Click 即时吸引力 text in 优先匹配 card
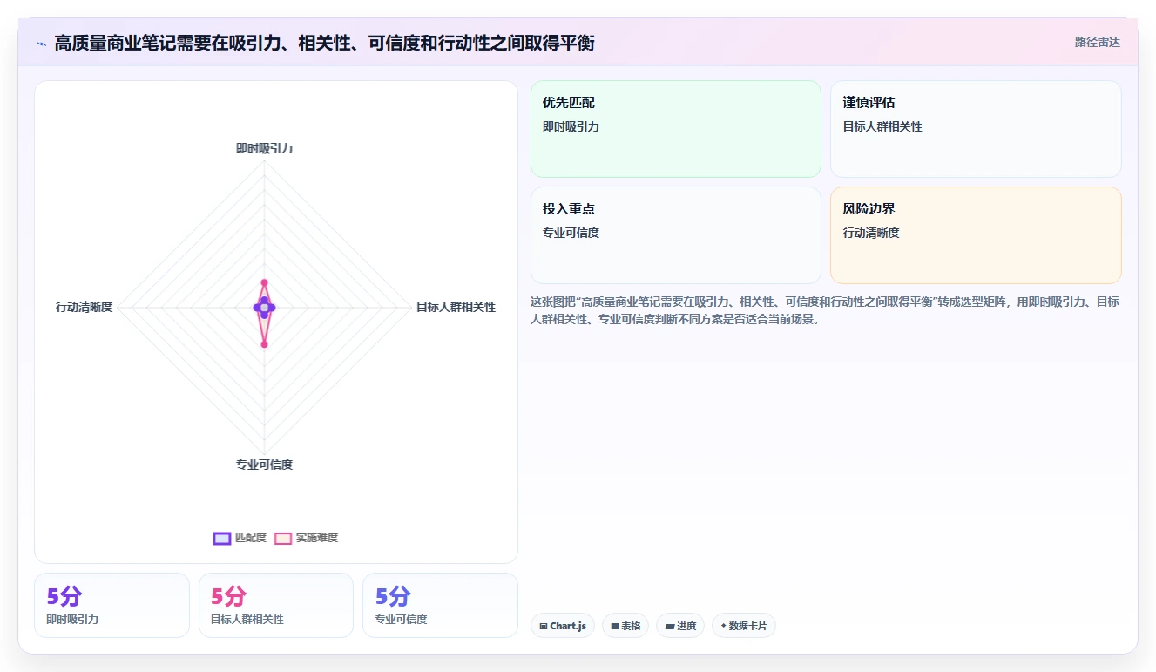 pyautogui.click(x=571, y=126)
